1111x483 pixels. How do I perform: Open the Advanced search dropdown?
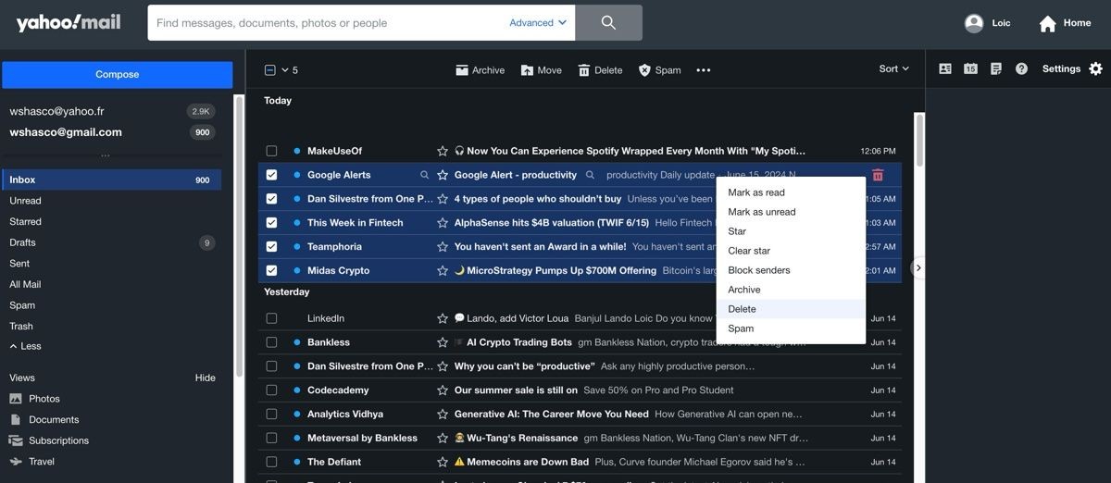click(x=538, y=23)
